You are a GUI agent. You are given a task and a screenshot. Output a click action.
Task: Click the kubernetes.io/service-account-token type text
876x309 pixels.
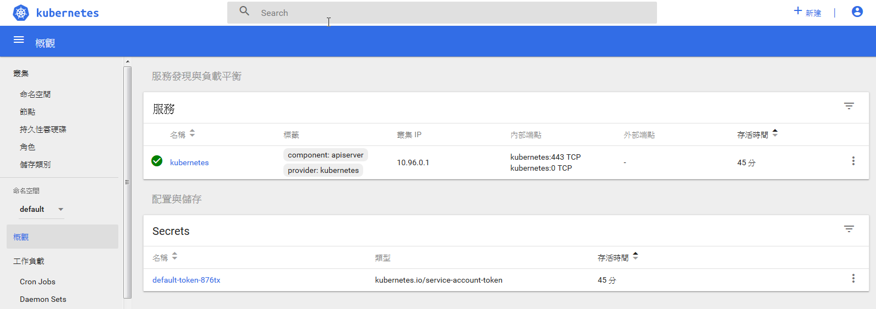[439, 280]
